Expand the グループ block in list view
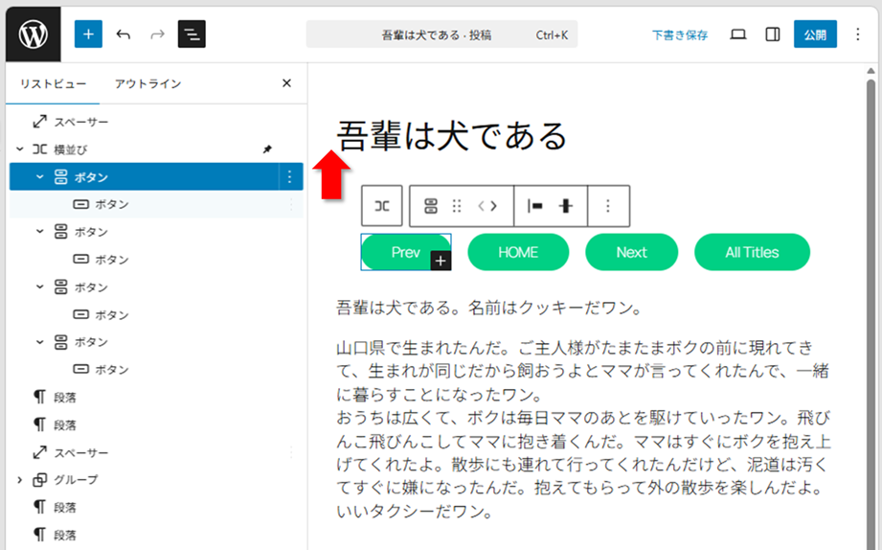The image size is (882, 550). [19, 480]
